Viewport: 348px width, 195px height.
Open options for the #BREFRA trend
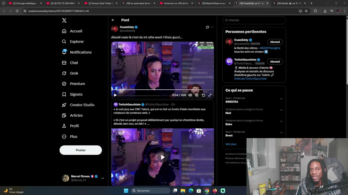[281, 99]
